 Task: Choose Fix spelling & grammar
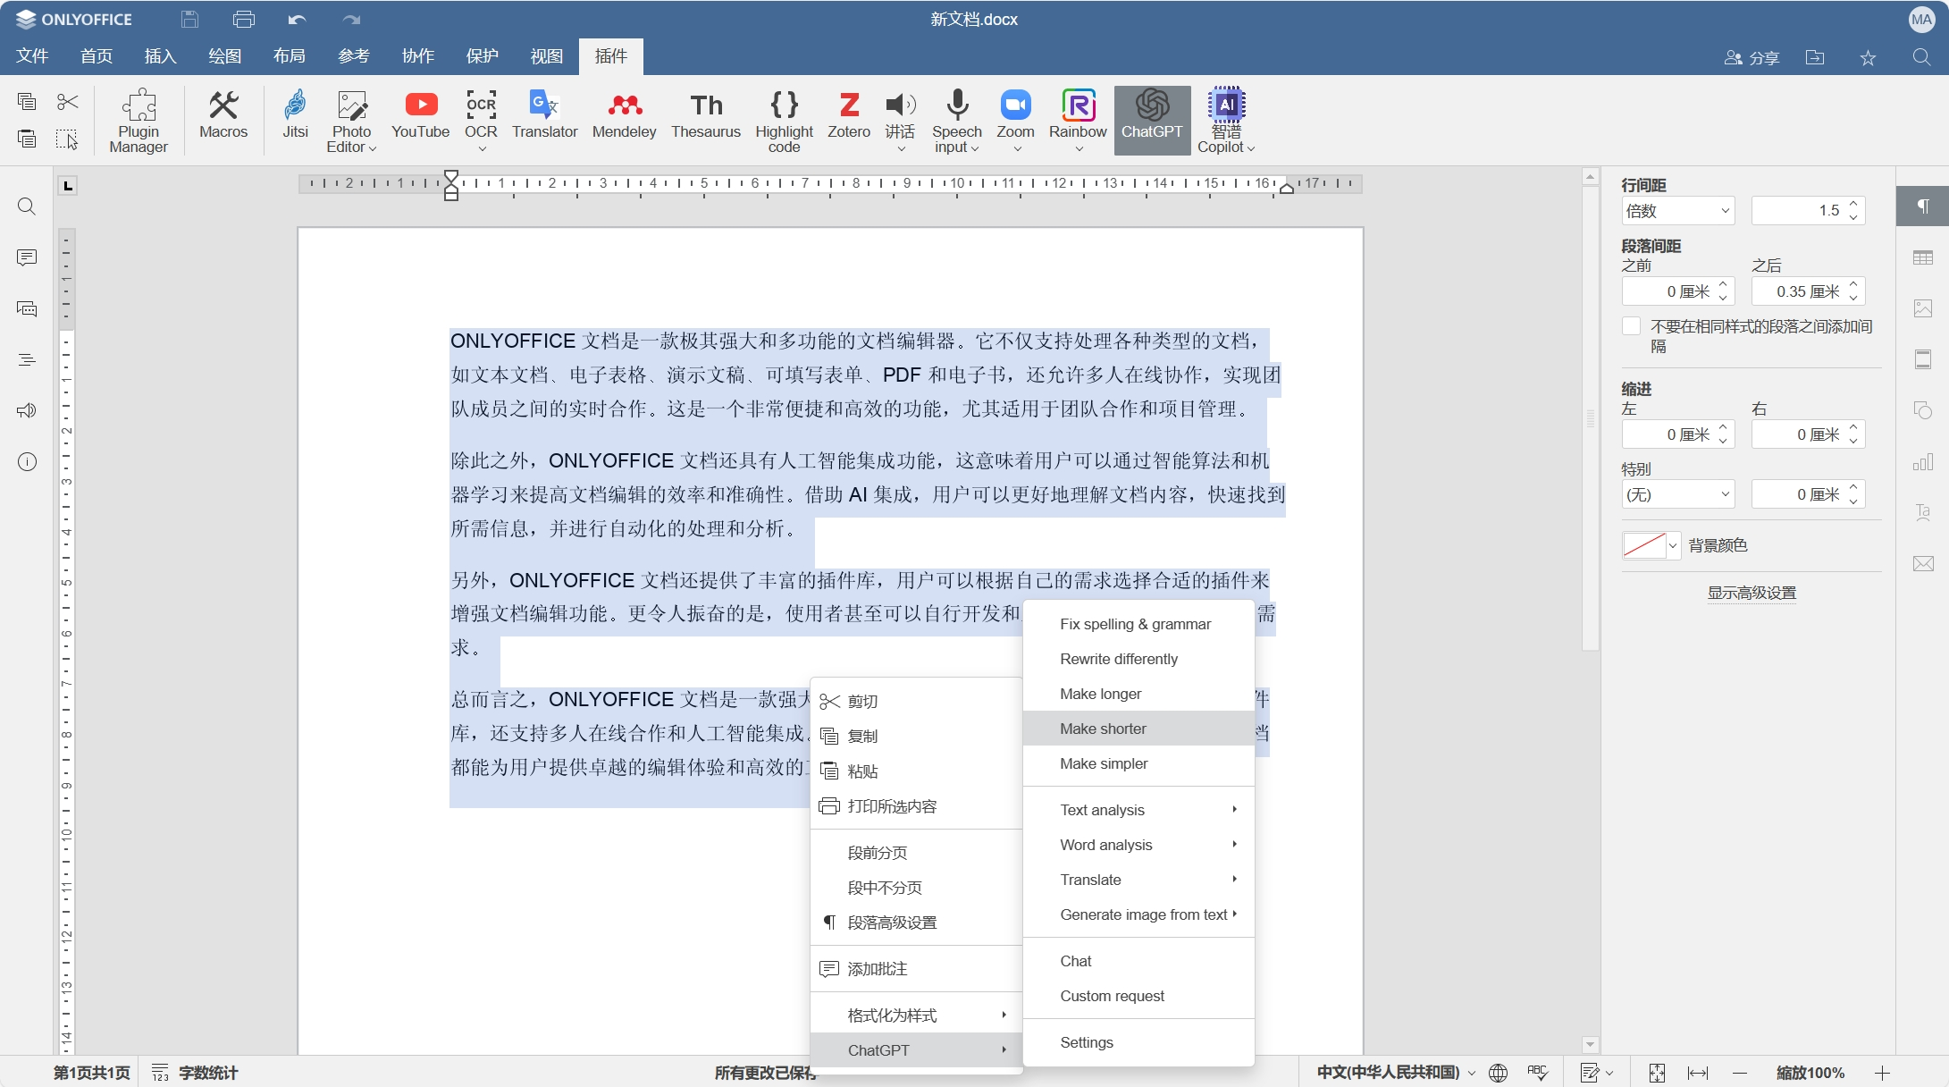1138,624
